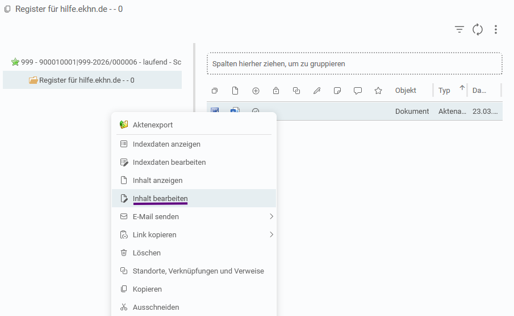The image size is (514, 316).
Task: Open the filter icon in top toolbar
Action: (459, 29)
